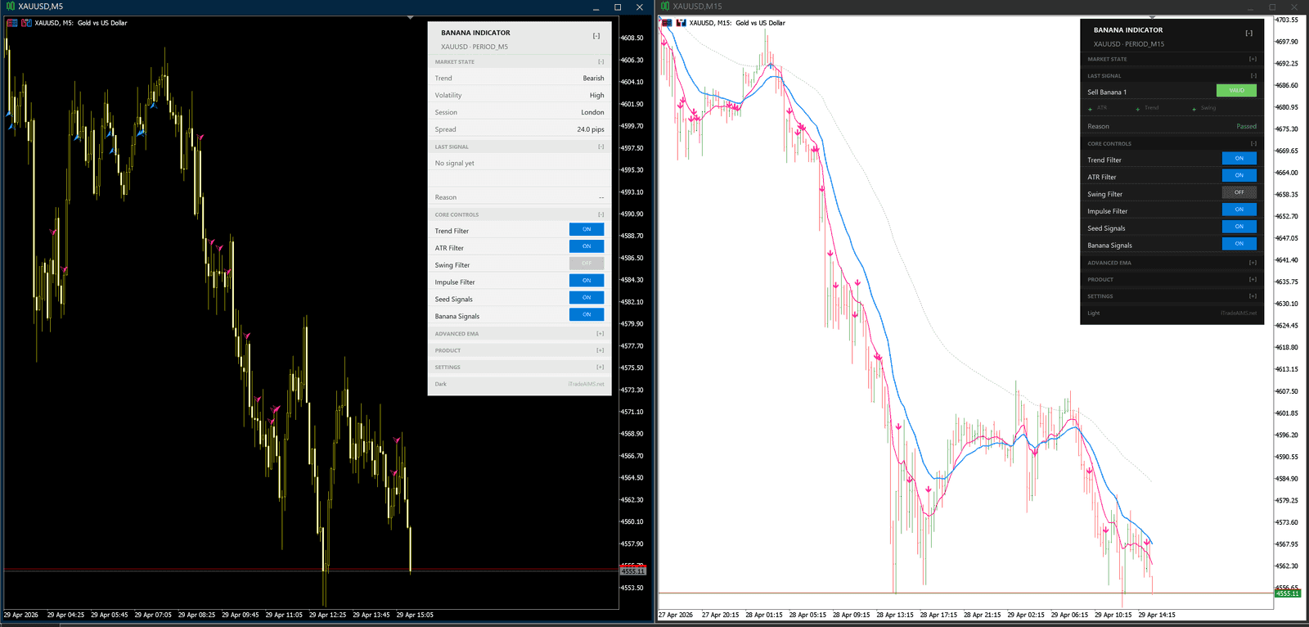The height and width of the screenshot is (627, 1309).
Task: Enable Swing Filter in the M5 light panel
Action: (587, 264)
